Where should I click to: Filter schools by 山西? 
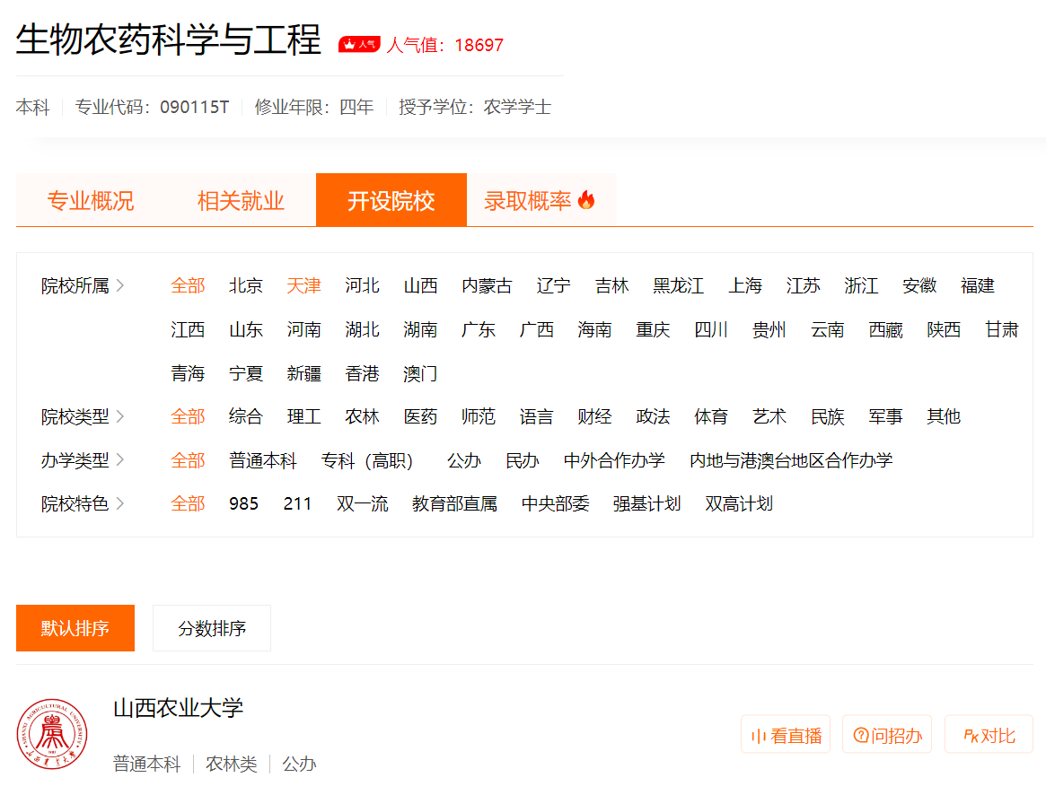pyautogui.click(x=420, y=285)
